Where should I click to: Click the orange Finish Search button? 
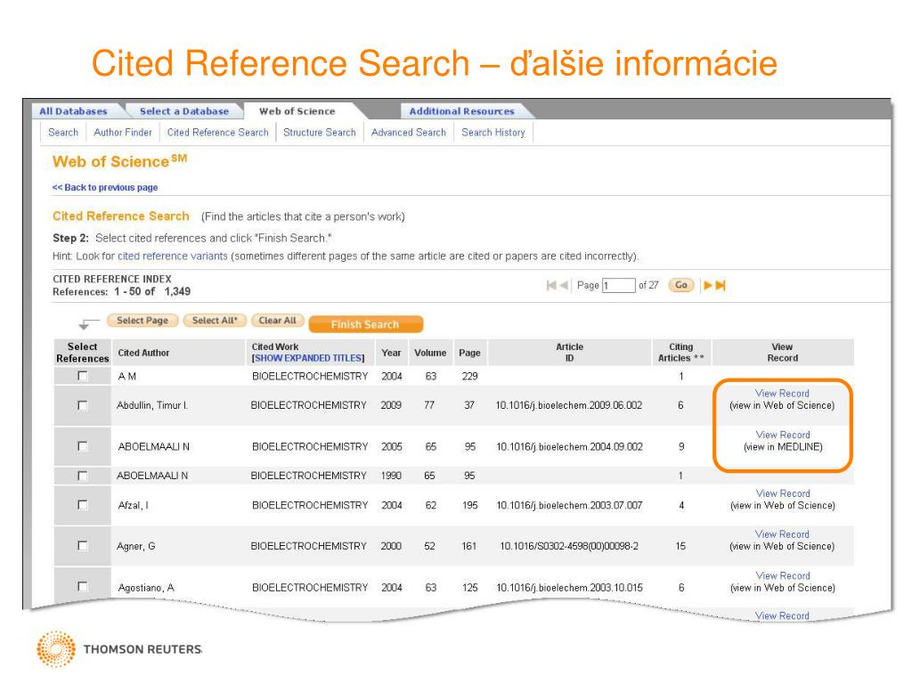click(x=365, y=324)
